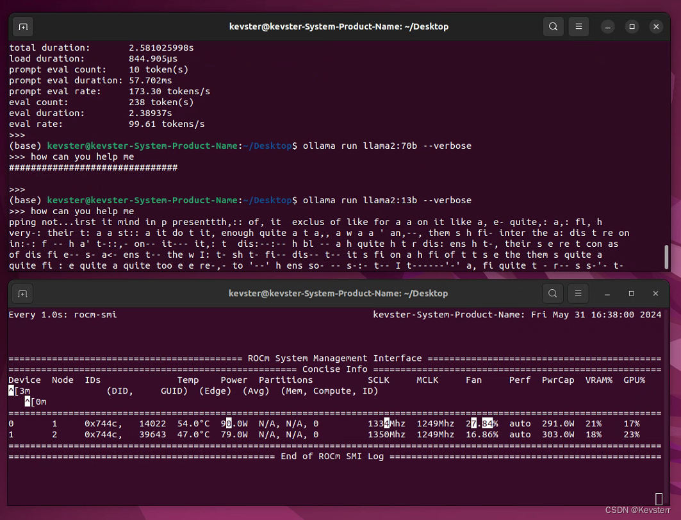The image size is (681, 520).
Task: Click device 1 power cap '303.0W'
Action: tap(558, 434)
